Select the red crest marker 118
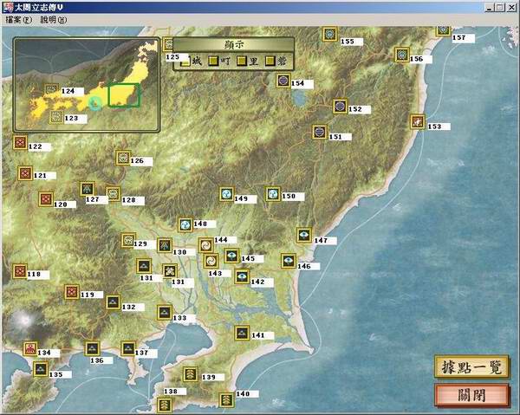 (20, 271)
